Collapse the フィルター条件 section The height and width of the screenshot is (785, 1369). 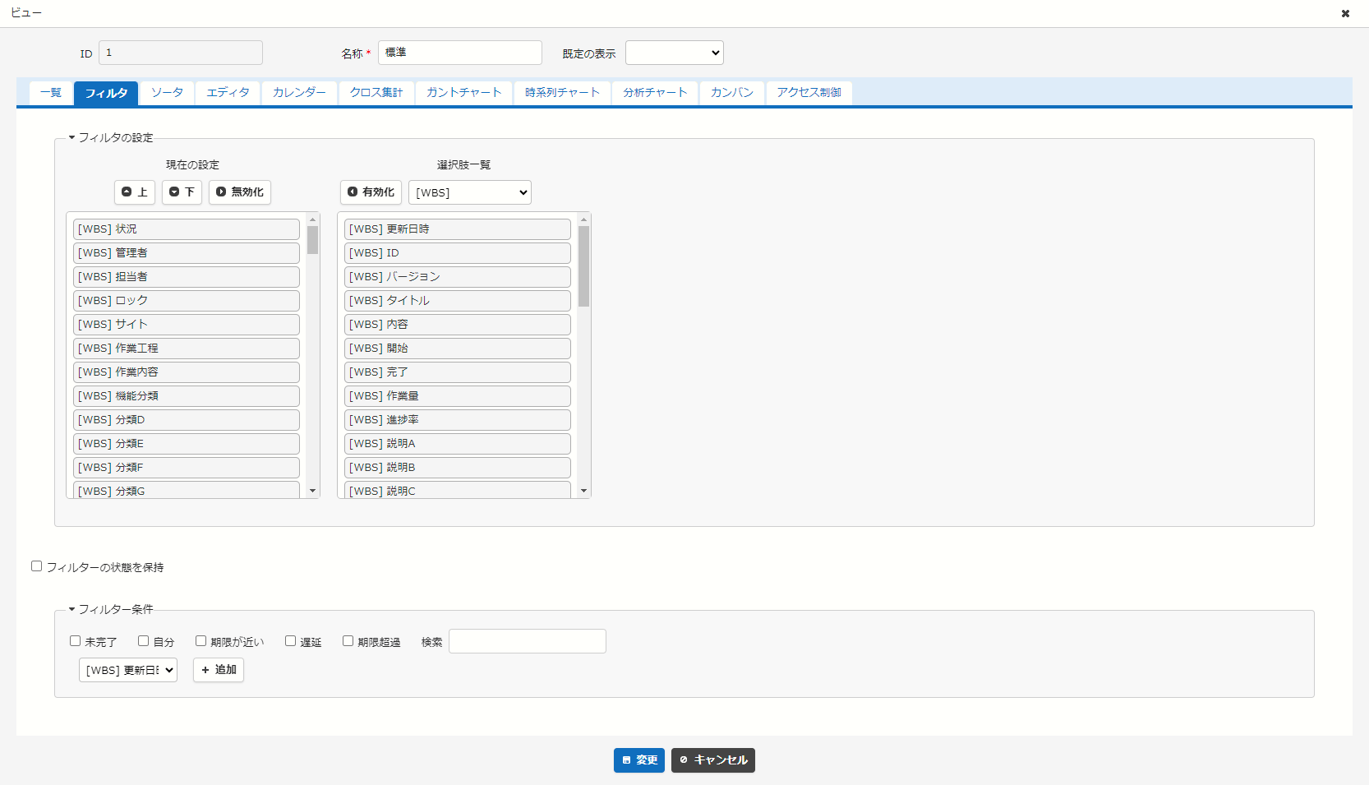click(x=111, y=609)
